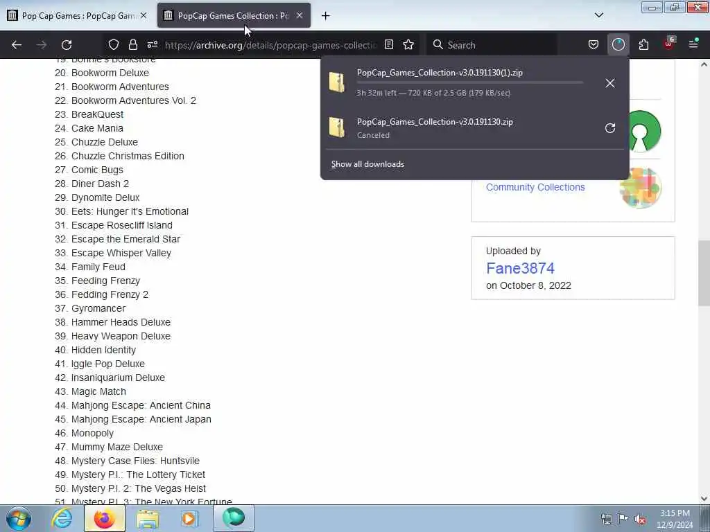This screenshot has width=710, height=532.
Task: Select text 'Monopoly'
Action: coord(92,434)
